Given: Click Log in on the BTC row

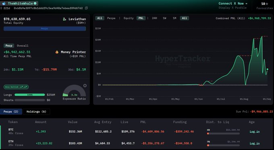Looking at the screenshot, I should click(x=254, y=132).
